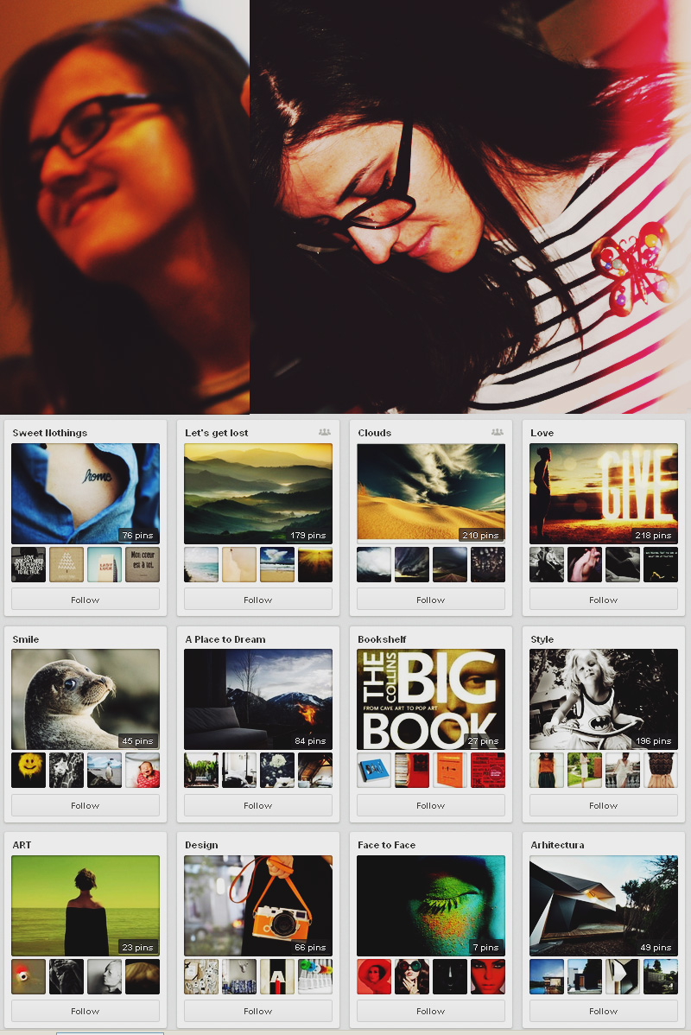Viewport: 691px width, 1035px height.
Task: Open the Big Book cover in Bookshelf
Action: (x=430, y=699)
